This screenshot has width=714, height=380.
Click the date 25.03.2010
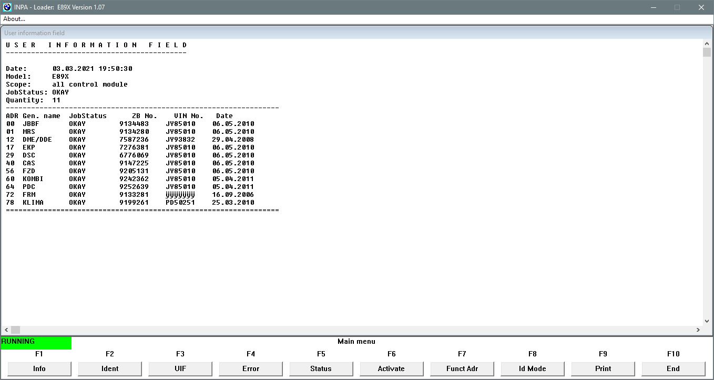[x=233, y=203]
